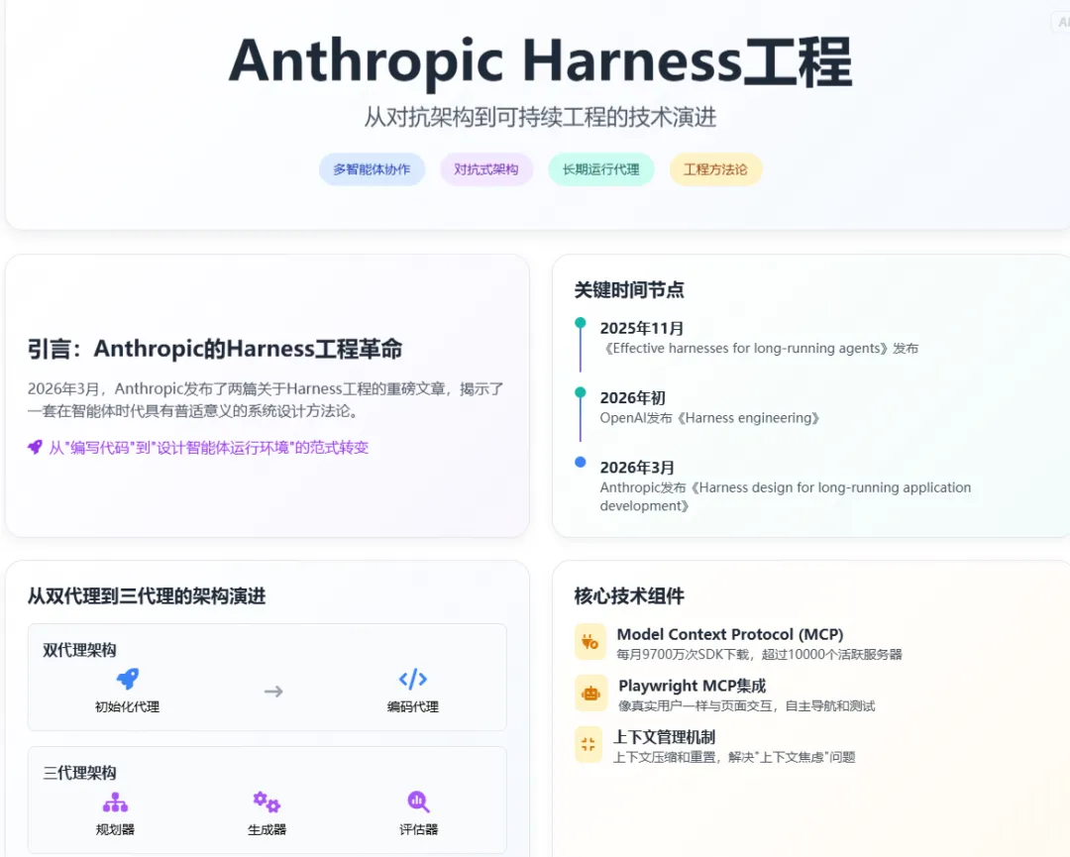1070x857 pixels.
Task: Click the 关键时间节点 heading
Action: pyautogui.click(x=629, y=290)
